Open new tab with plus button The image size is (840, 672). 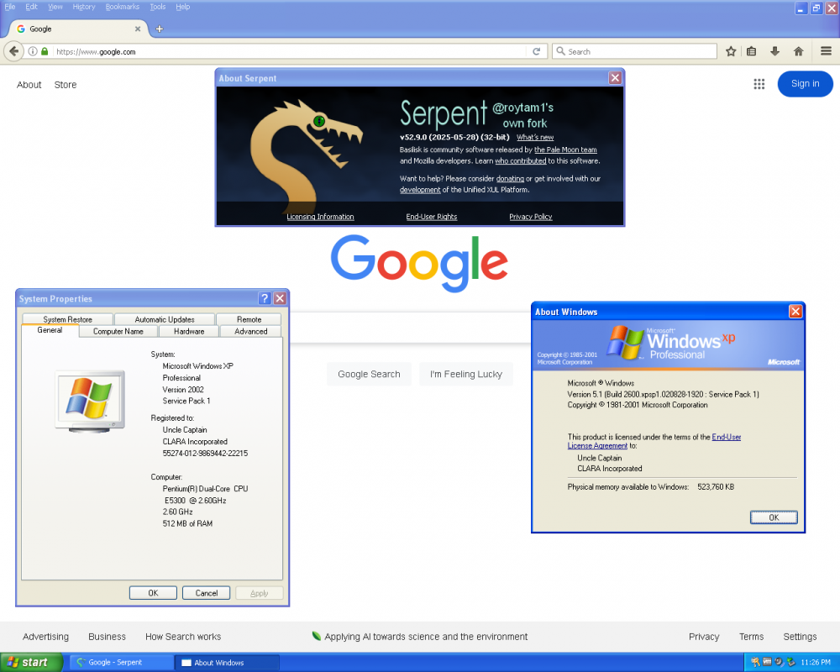160,29
